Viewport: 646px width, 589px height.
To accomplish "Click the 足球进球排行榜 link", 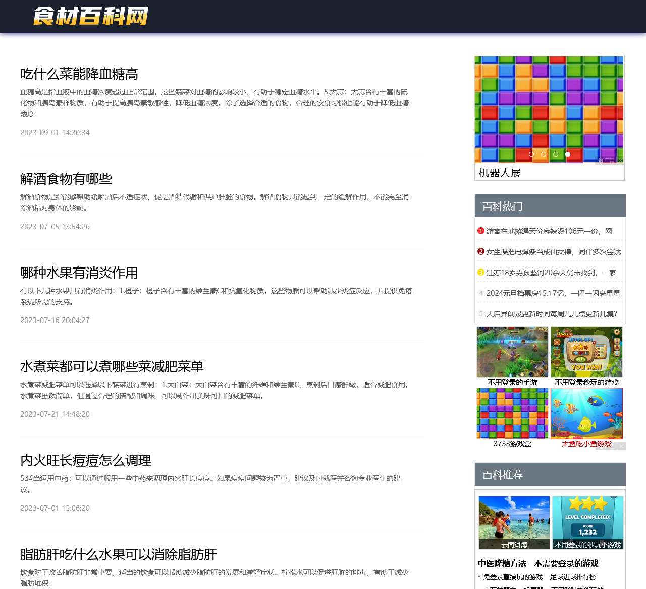I will coord(573,577).
